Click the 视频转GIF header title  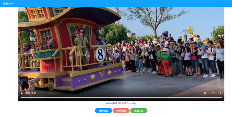(x=8, y=3)
